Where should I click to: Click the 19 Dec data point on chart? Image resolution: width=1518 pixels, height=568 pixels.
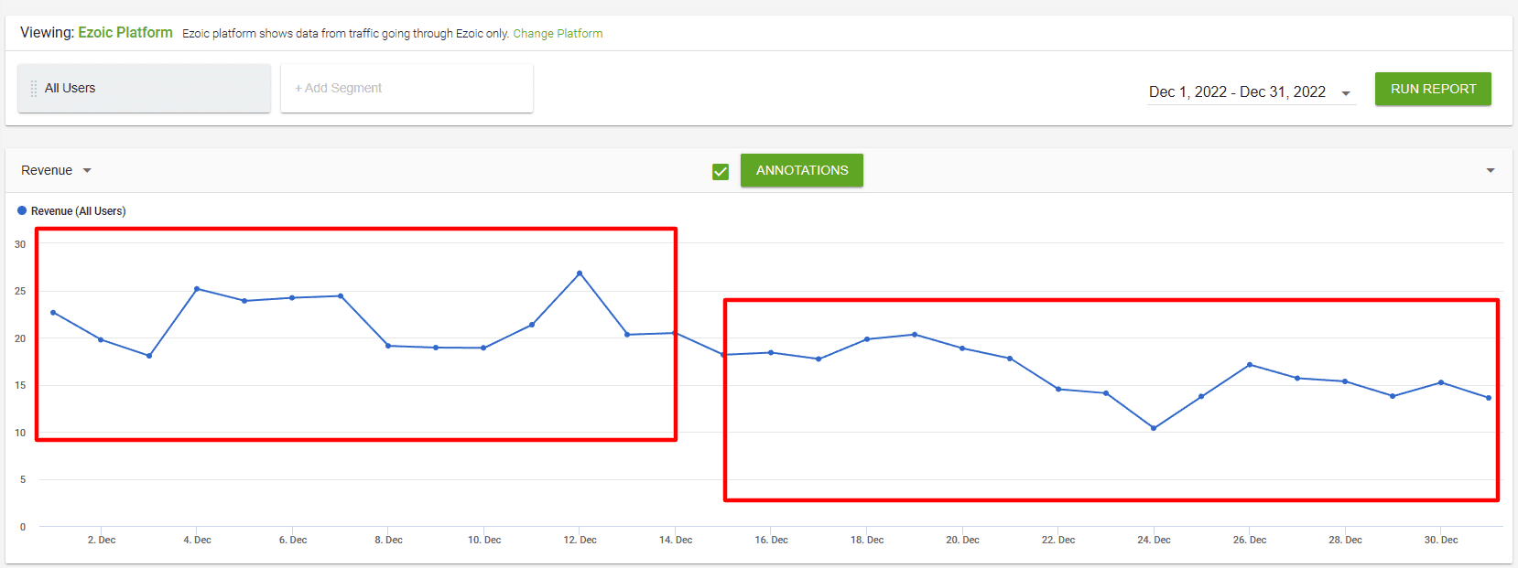tap(915, 335)
